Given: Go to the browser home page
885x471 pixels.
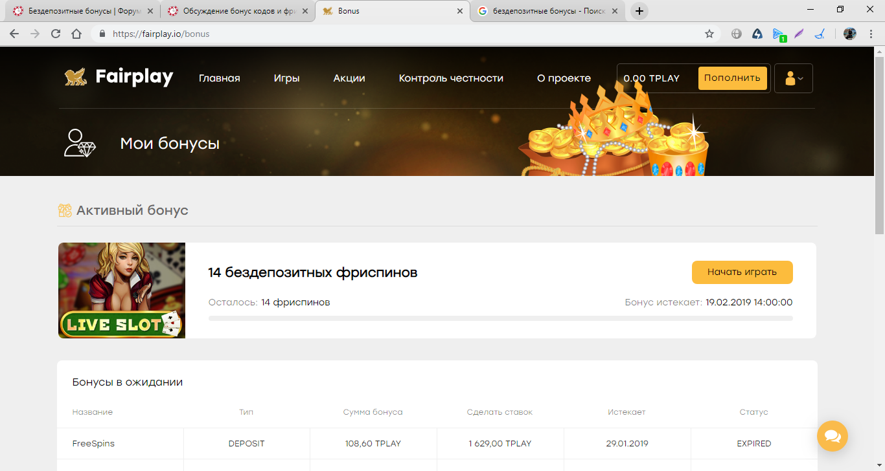Looking at the screenshot, I should pyautogui.click(x=76, y=34).
